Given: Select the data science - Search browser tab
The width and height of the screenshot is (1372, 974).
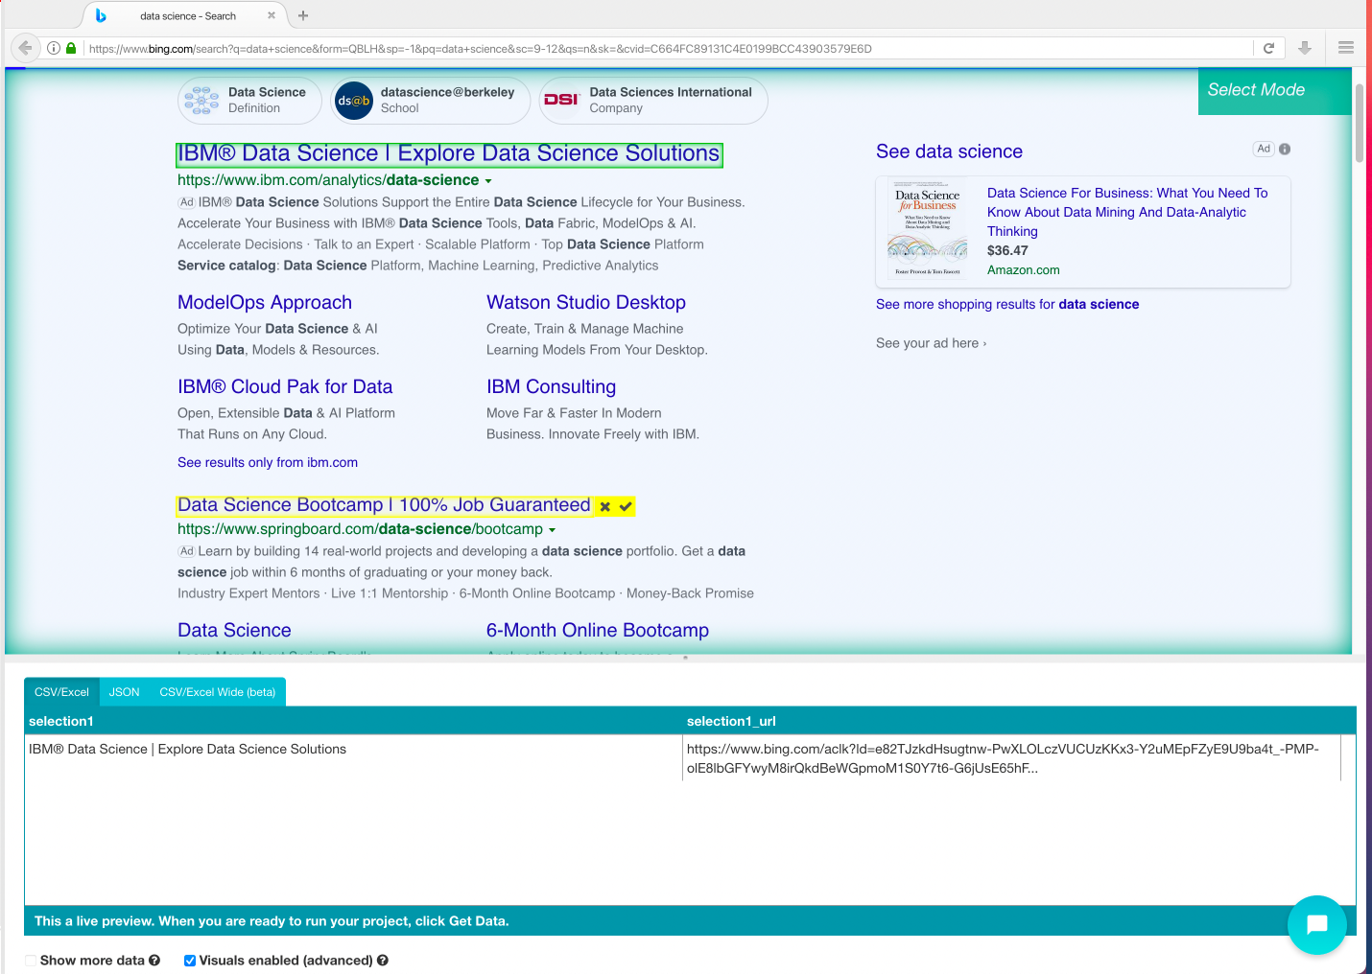Looking at the screenshot, I should (186, 15).
